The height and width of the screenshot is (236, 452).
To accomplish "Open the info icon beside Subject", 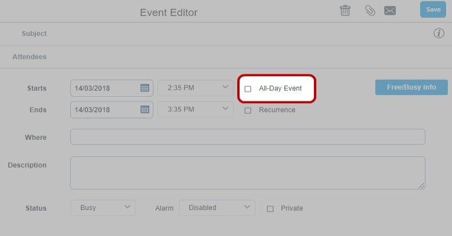I will [439, 34].
